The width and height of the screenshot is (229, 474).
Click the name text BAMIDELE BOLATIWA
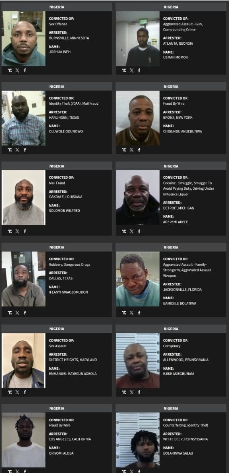click(179, 304)
